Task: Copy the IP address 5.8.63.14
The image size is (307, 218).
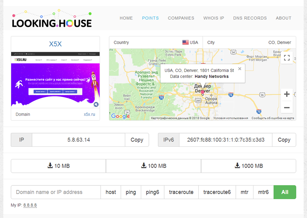Action: click(137, 140)
